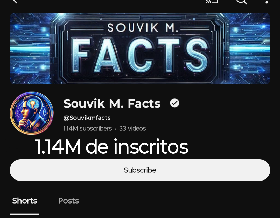Click the '1.14M de inscritos' overlay text

(x=112, y=147)
